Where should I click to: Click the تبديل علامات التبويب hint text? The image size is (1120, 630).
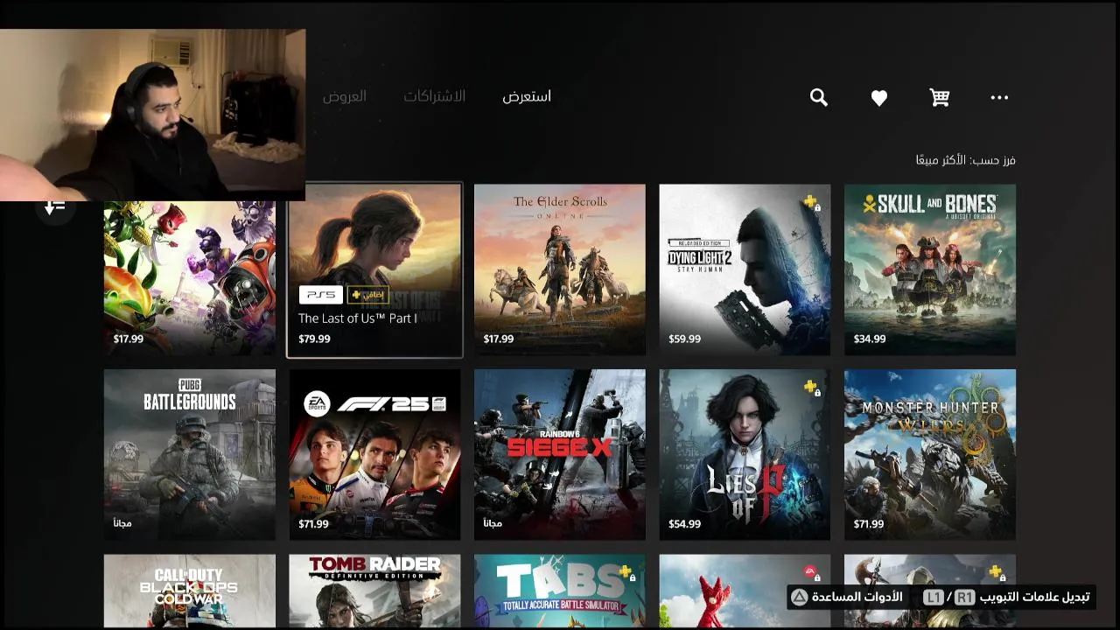pos(1034,598)
